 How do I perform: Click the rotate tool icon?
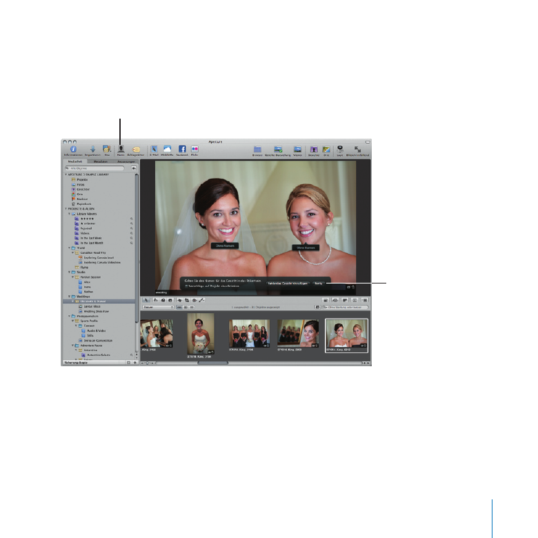pos(156,300)
